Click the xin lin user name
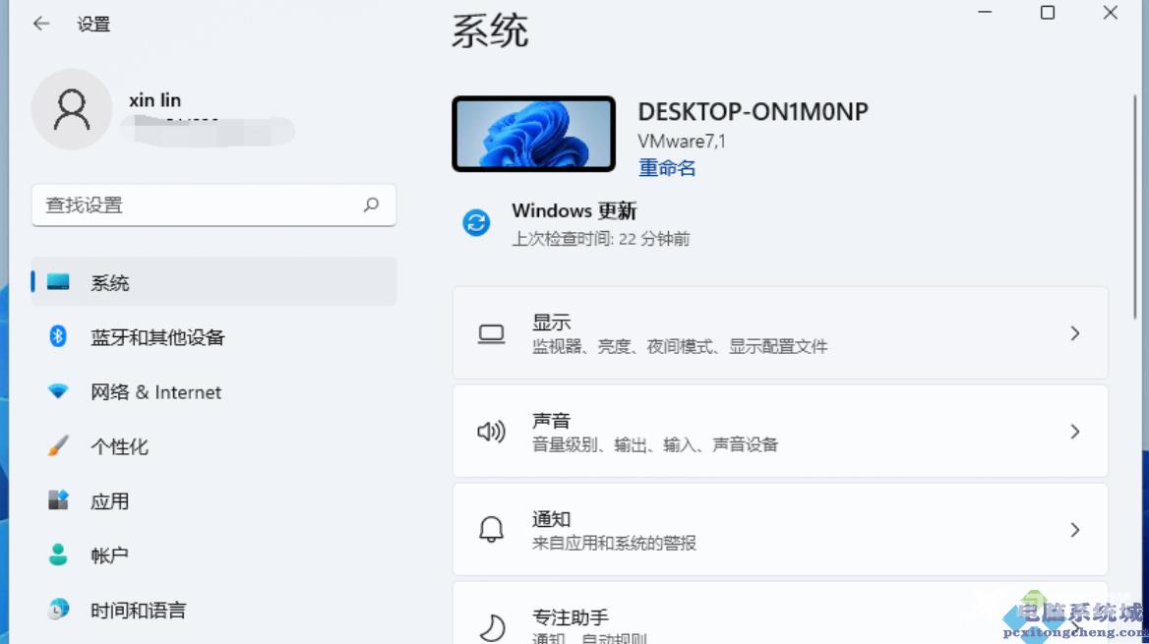This screenshot has height=644, width=1149. [154, 99]
